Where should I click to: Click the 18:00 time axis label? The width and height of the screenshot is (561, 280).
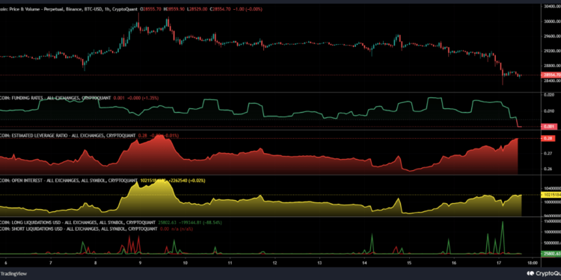click(533, 263)
